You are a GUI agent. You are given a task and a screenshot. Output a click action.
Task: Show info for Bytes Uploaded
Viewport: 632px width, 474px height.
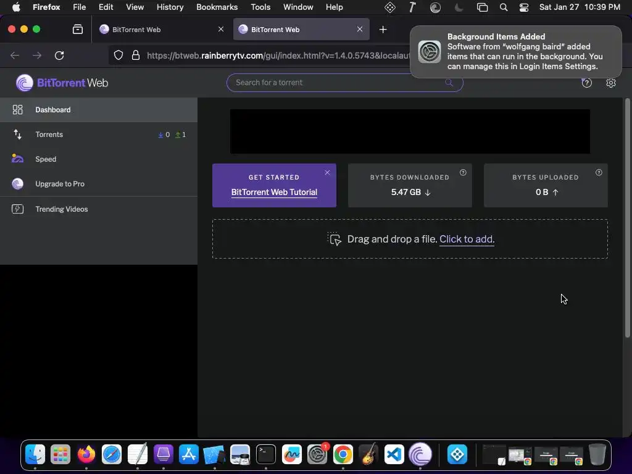(x=599, y=173)
